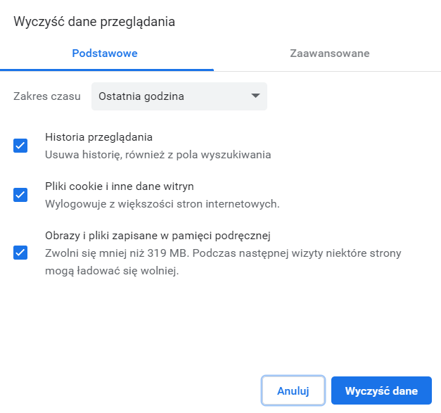Open the Zakres czasu dropdown
Screen dimensions: 441x413
click(179, 96)
